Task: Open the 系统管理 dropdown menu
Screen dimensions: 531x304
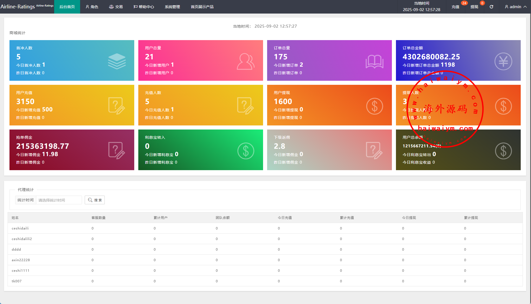Action: [x=172, y=7]
